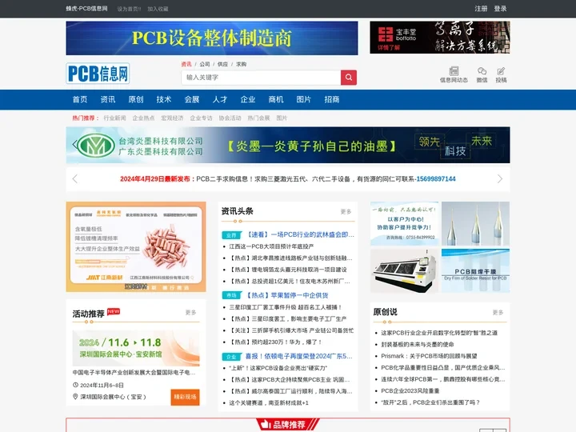Open 原创 in the navigation bar
Image resolution: width=576 pixels, height=432 pixels.
136,99
